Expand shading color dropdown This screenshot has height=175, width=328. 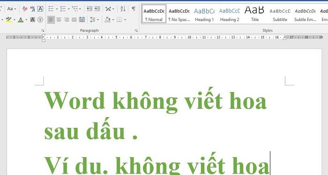[x=113, y=20]
